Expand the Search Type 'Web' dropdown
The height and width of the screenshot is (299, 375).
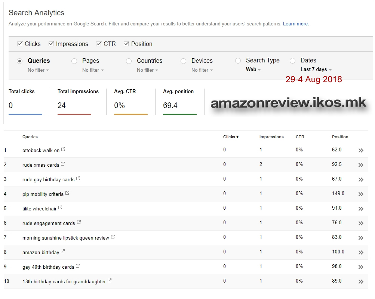253,70
